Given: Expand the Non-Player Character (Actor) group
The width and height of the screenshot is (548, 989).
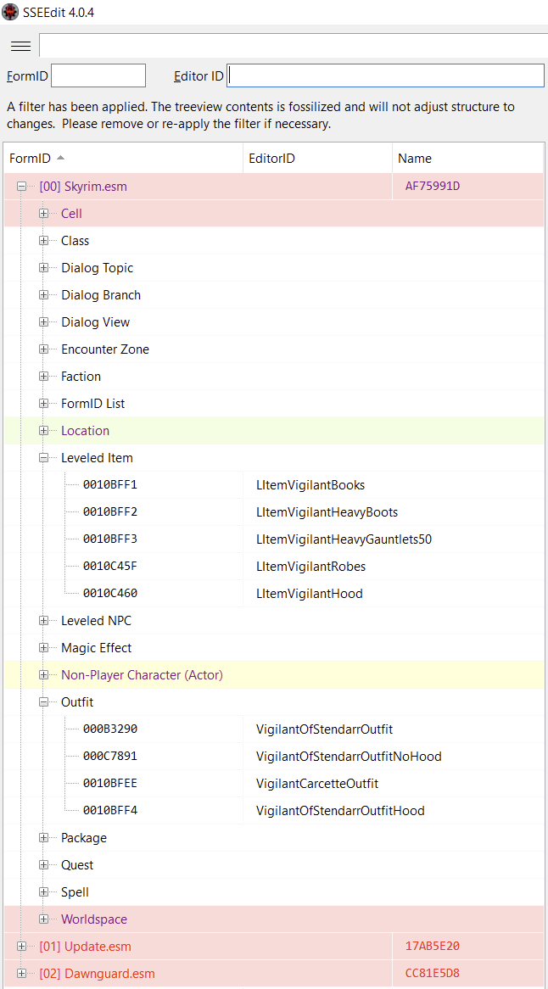Looking at the screenshot, I should (x=43, y=675).
